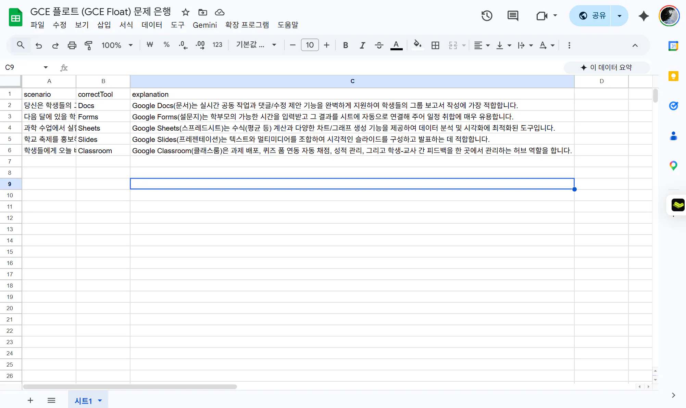Viewport: 686px width, 408px height.
Task: Increase decimal places
Action: (200, 45)
